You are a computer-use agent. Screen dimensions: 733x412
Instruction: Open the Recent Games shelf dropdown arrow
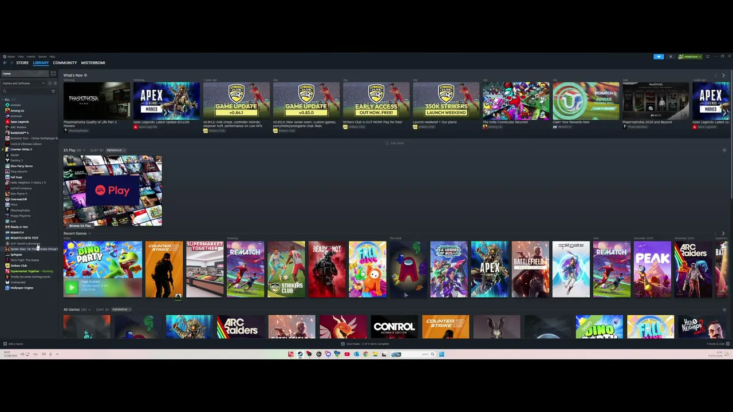[x=89, y=233]
